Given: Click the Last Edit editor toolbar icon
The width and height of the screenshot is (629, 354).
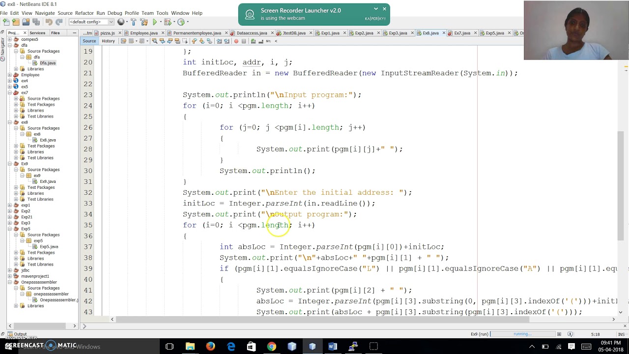Looking at the screenshot, I should [x=123, y=41].
